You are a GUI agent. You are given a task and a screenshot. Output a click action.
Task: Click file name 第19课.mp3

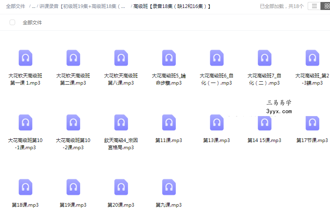[x=73, y=205]
